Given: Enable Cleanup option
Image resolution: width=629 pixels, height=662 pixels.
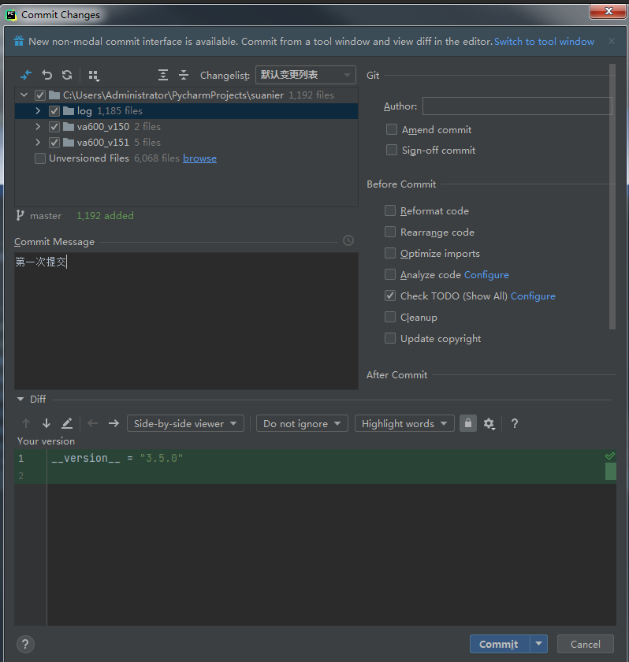Looking at the screenshot, I should tap(390, 317).
